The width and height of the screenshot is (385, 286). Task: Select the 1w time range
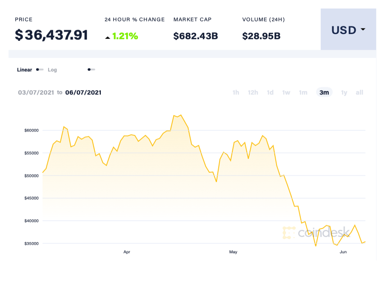click(x=286, y=92)
